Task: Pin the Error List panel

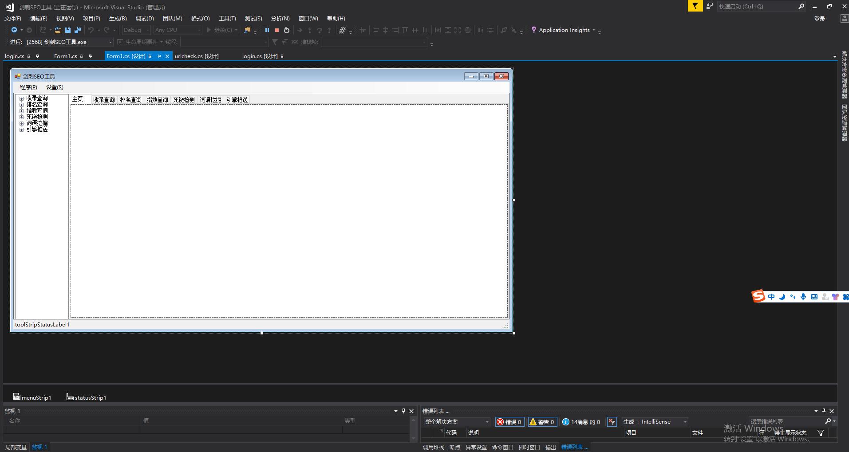Action: (x=824, y=411)
